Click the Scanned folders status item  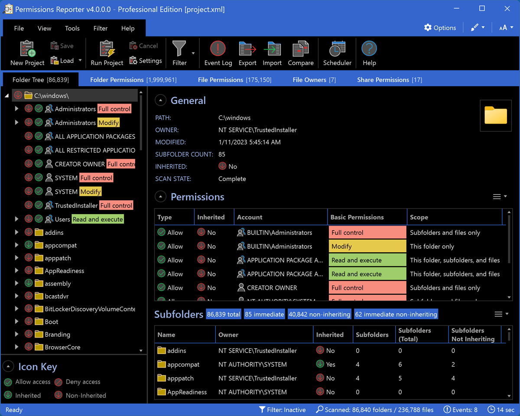[x=374, y=410]
